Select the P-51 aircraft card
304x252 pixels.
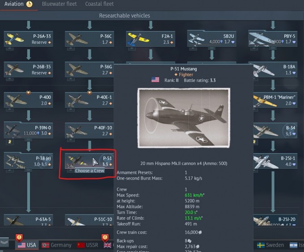pos(89,161)
